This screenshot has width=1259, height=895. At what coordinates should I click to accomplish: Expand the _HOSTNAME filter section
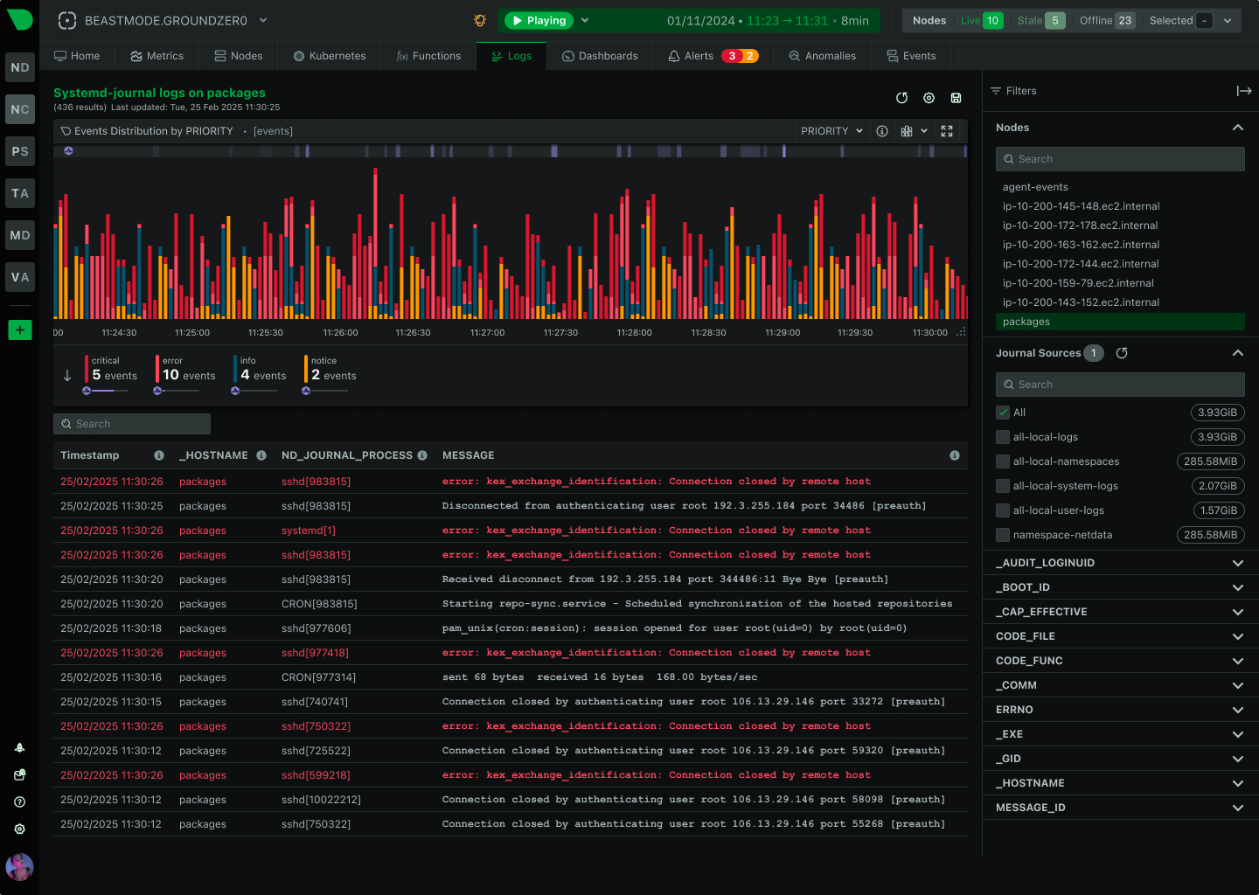click(1237, 782)
